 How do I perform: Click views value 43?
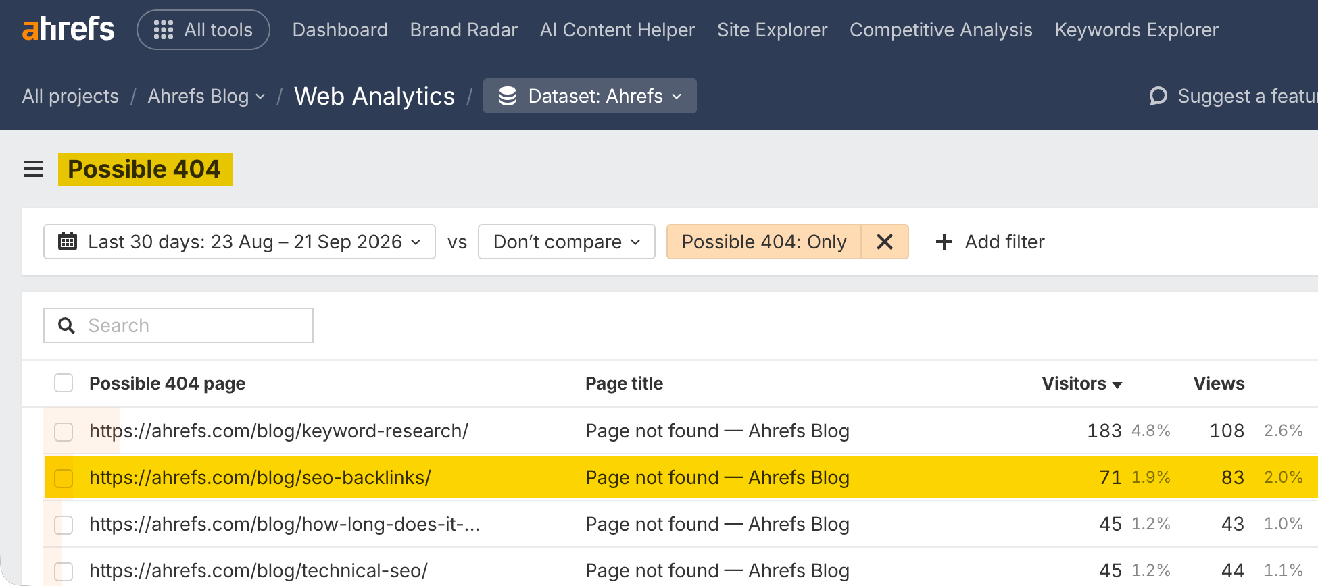coord(1233,524)
